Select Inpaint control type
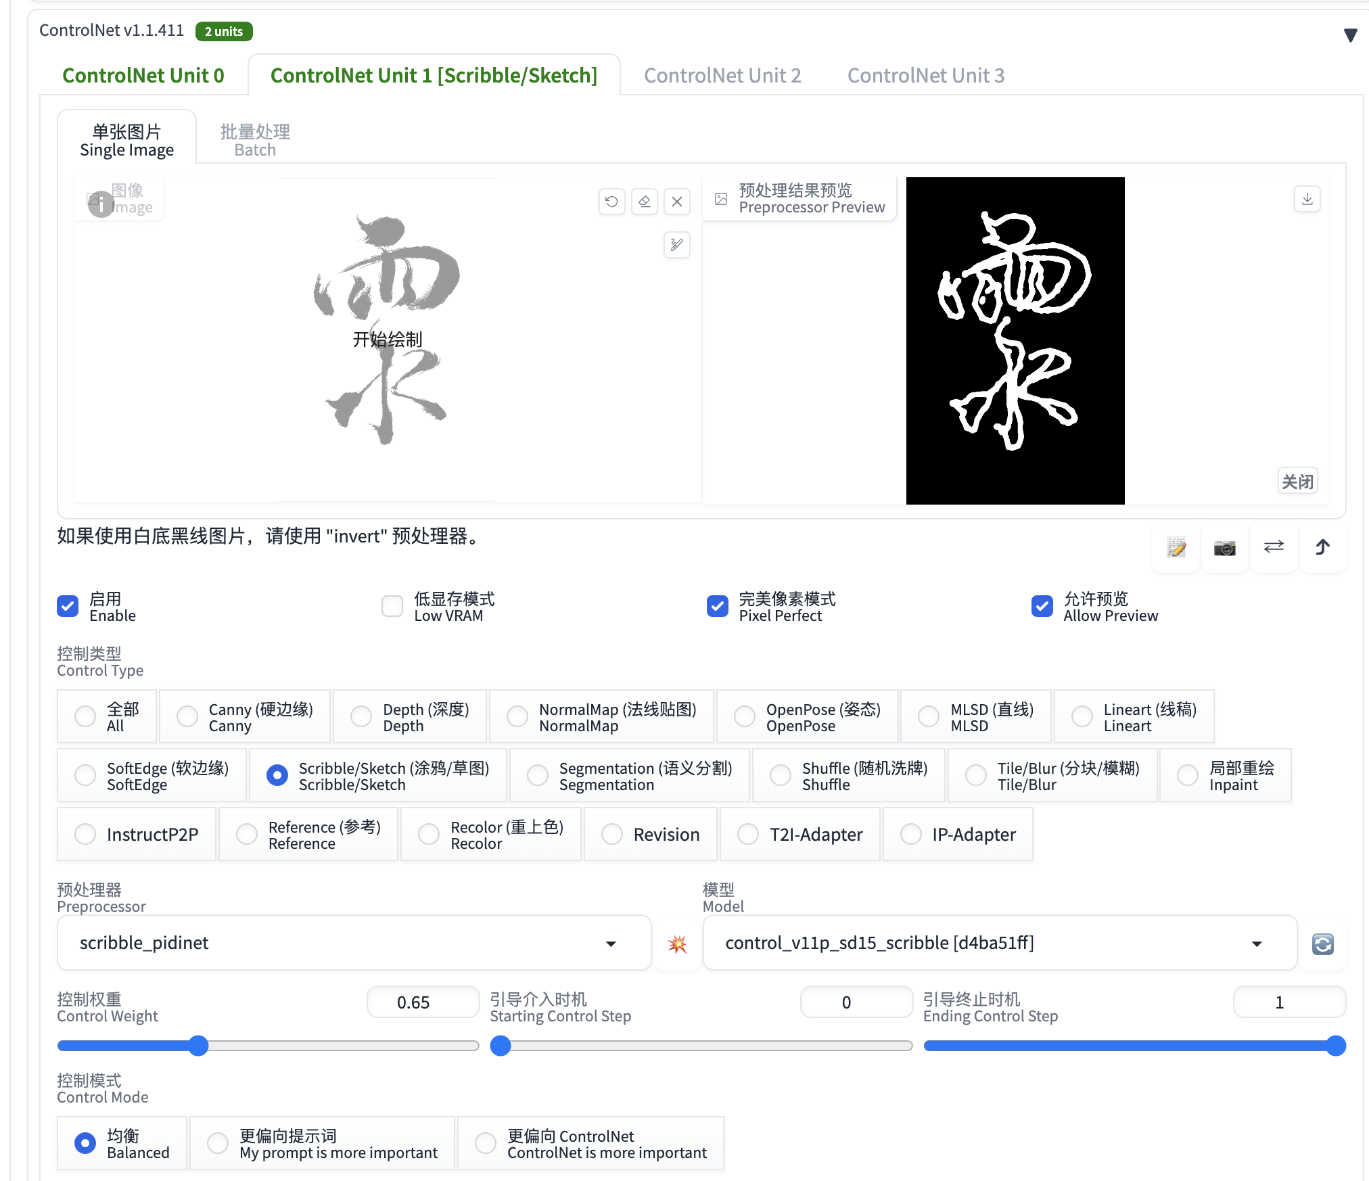The width and height of the screenshot is (1369, 1181). tap(1226, 776)
